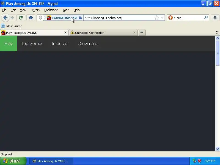220x165 pixels.
Task: Click the Mypal taskbar button
Action: point(51,161)
